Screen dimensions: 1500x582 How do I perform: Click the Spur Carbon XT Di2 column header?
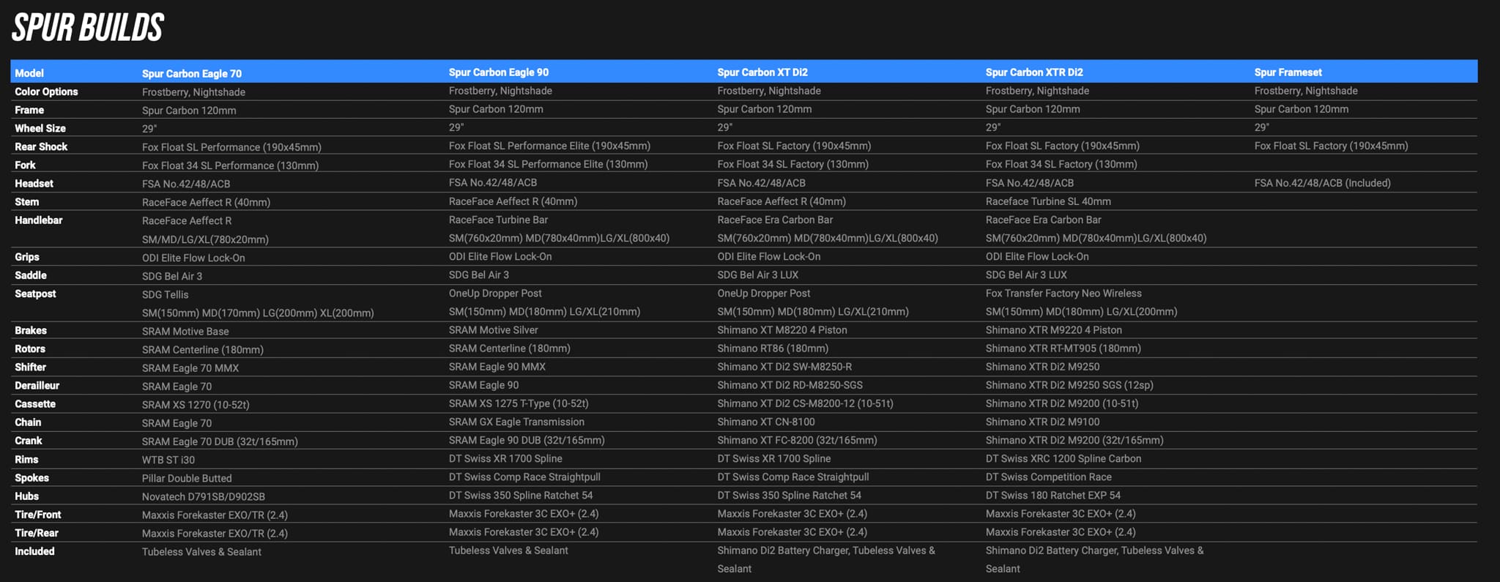pos(762,72)
